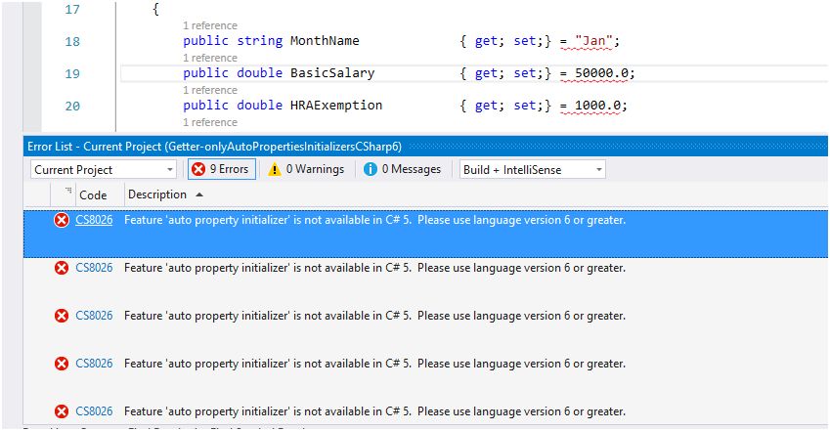Open the Current Project scope dropdown
Screen dimensions: 830x431
point(104,170)
